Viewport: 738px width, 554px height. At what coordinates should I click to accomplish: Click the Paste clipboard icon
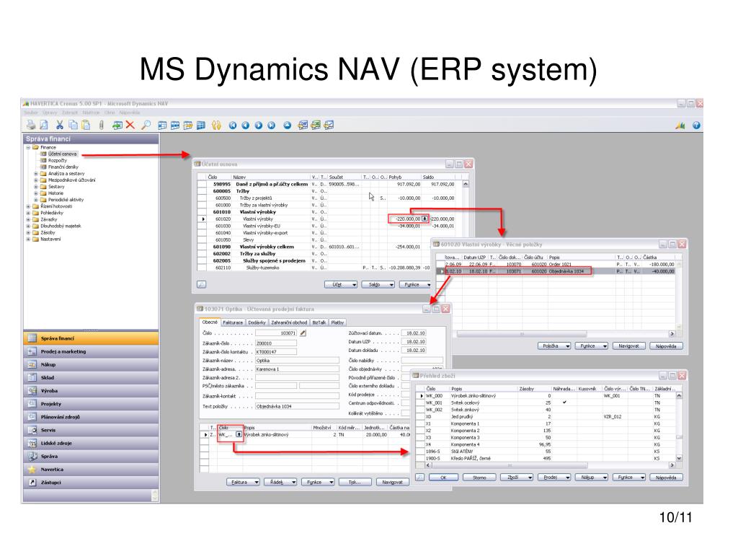point(86,125)
